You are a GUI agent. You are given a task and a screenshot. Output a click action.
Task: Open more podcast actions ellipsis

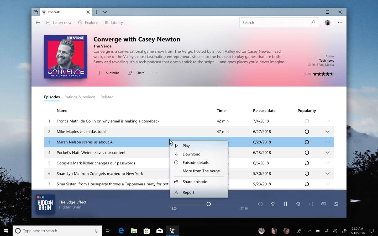click(155, 73)
